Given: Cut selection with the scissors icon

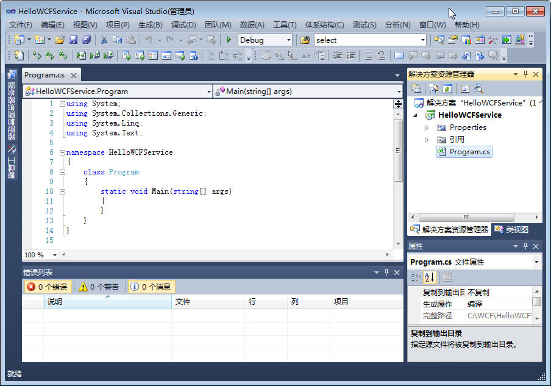Looking at the screenshot, I should click(104, 40).
